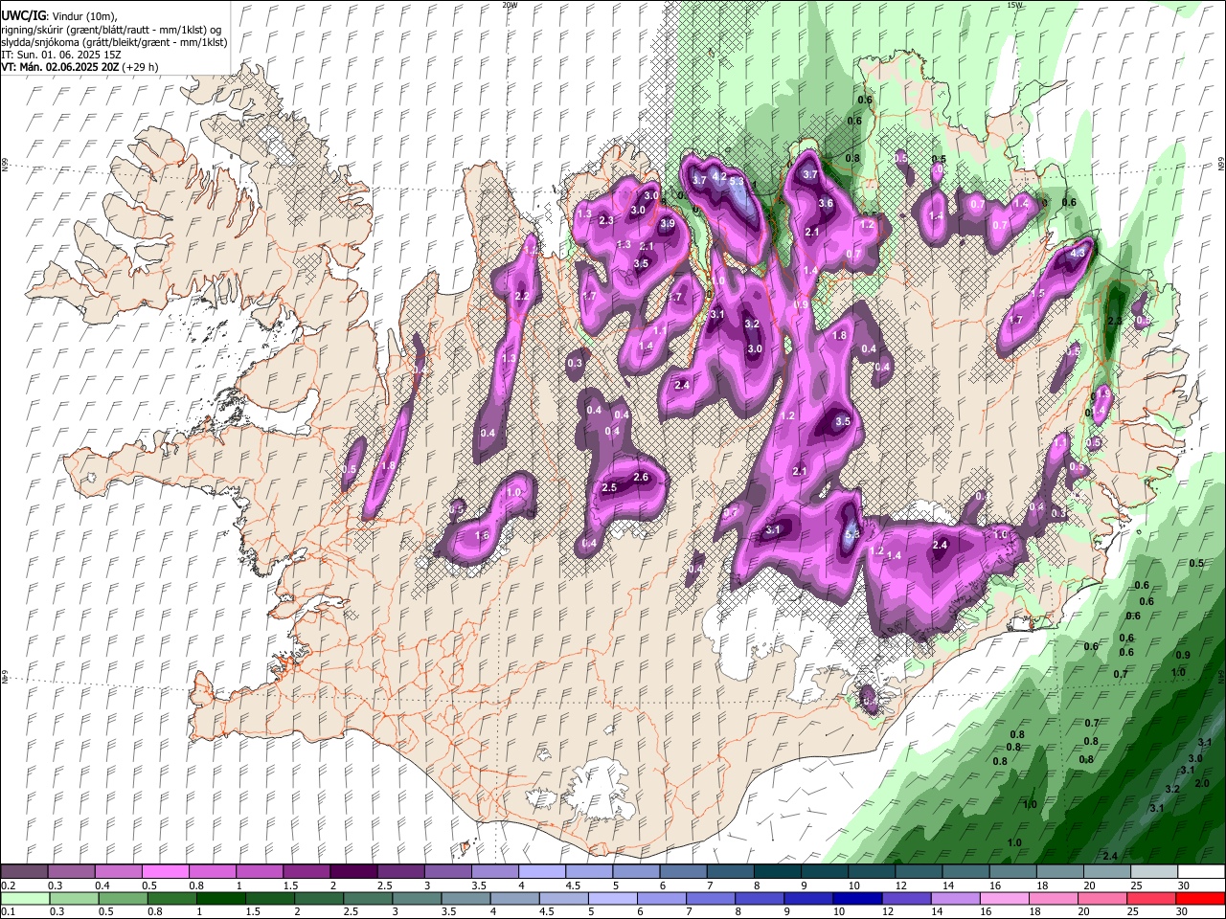This screenshot has width=1226, height=919.
Task: Select the darkest purple swatch labeled 2
Action: point(352,872)
